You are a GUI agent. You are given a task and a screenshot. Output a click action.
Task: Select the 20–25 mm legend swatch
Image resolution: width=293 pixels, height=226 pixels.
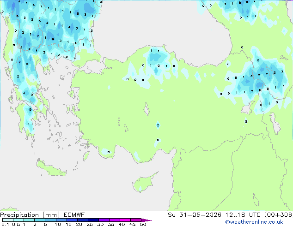click(83, 220)
